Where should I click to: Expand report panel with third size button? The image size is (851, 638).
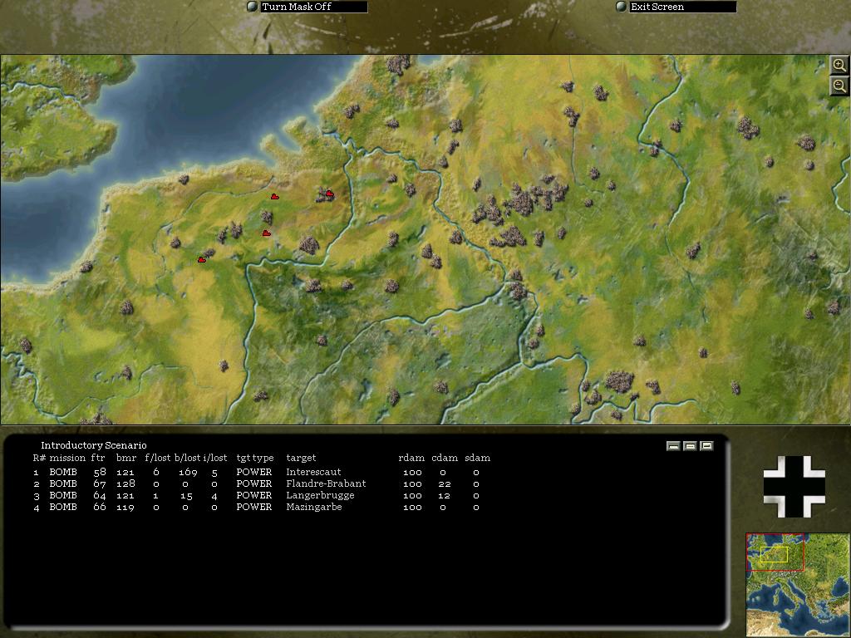[706, 446]
